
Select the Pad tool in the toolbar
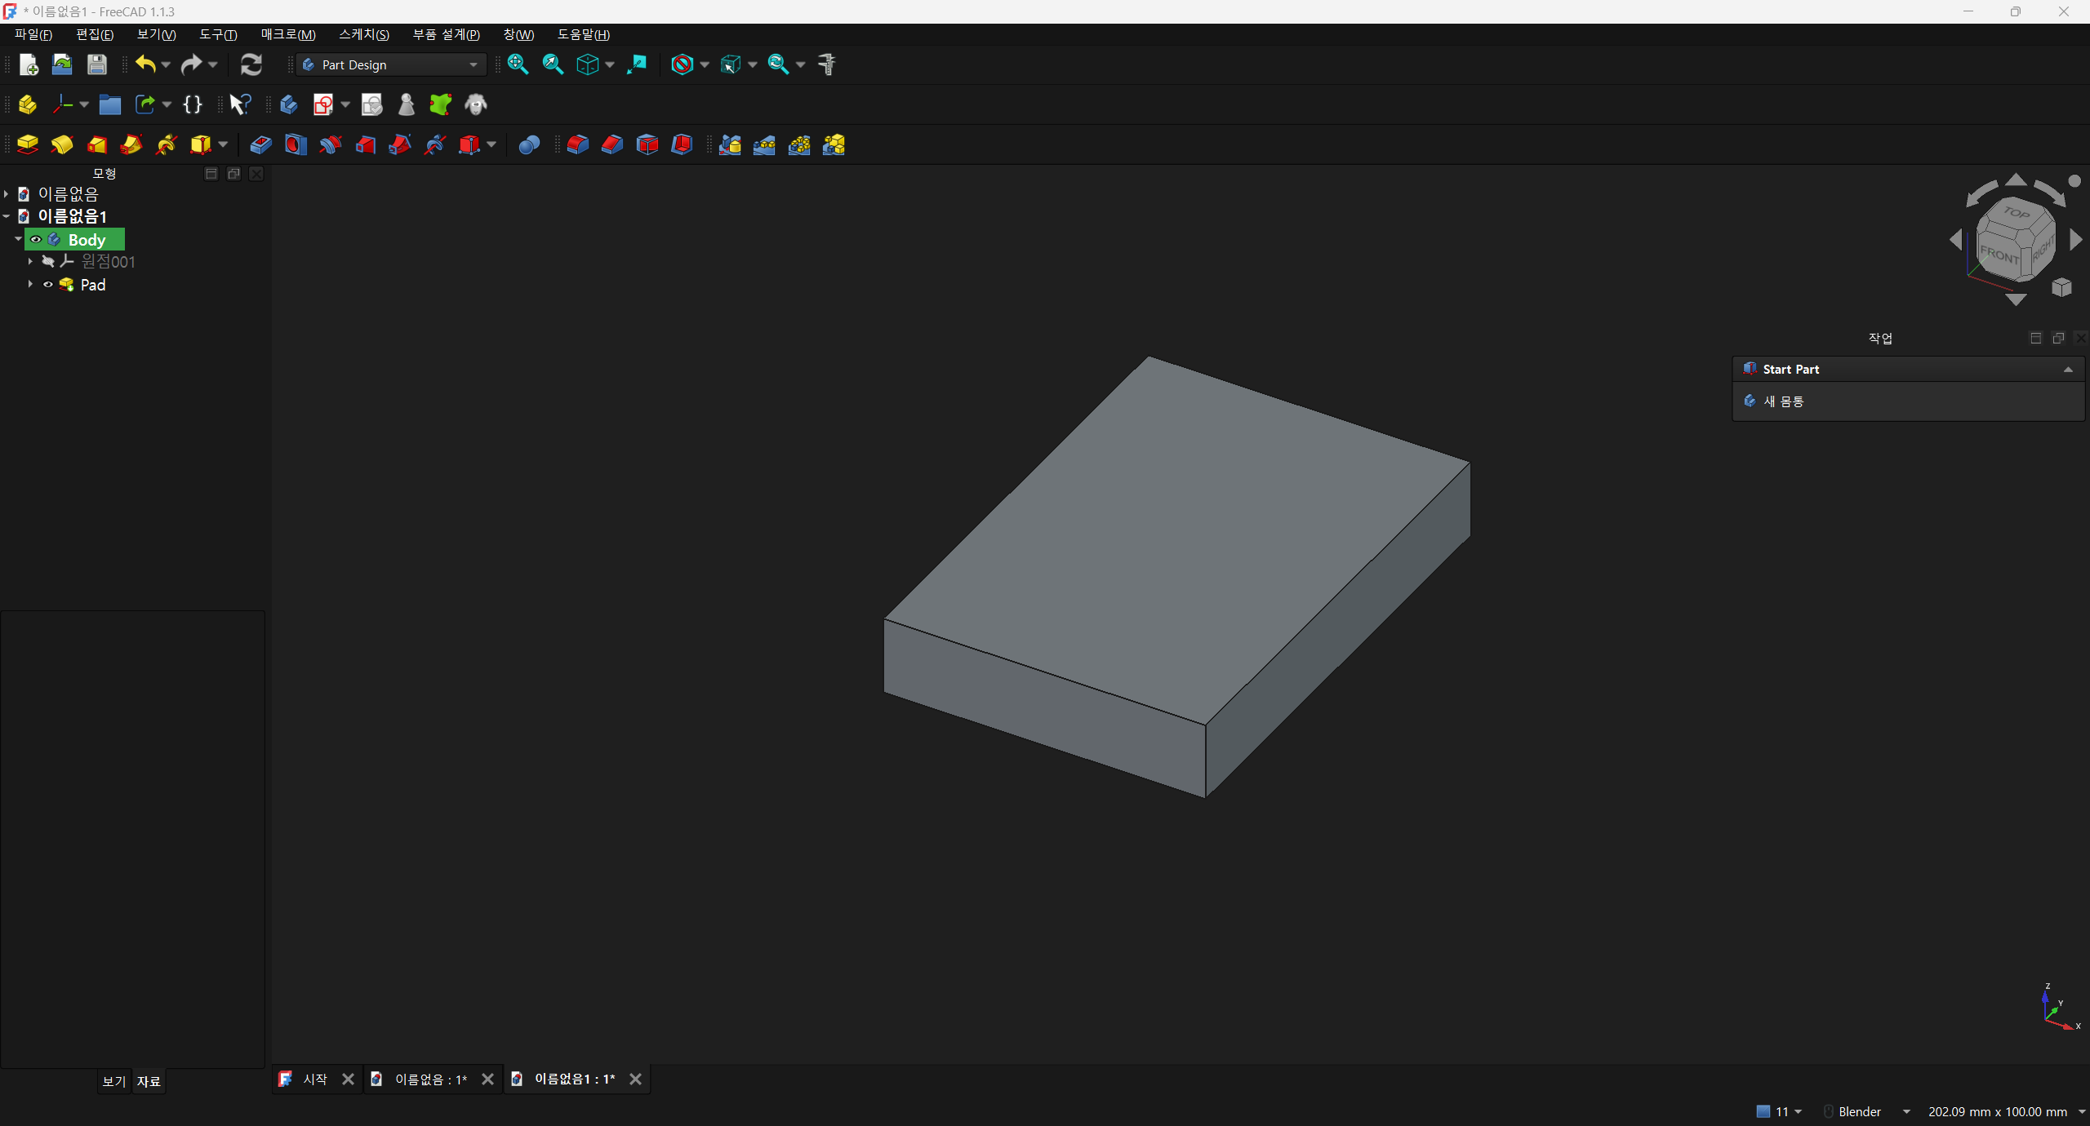[28, 145]
